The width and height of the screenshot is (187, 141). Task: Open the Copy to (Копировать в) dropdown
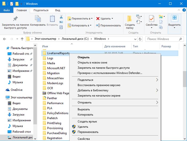click(80, 26)
